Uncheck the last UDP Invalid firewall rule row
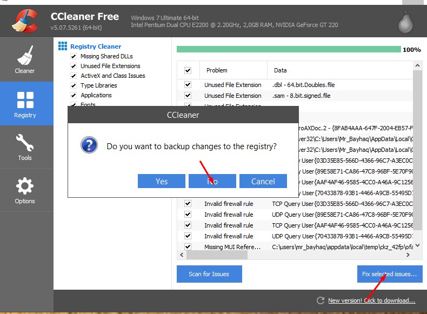This screenshot has height=314, width=427. (x=188, y=236)
